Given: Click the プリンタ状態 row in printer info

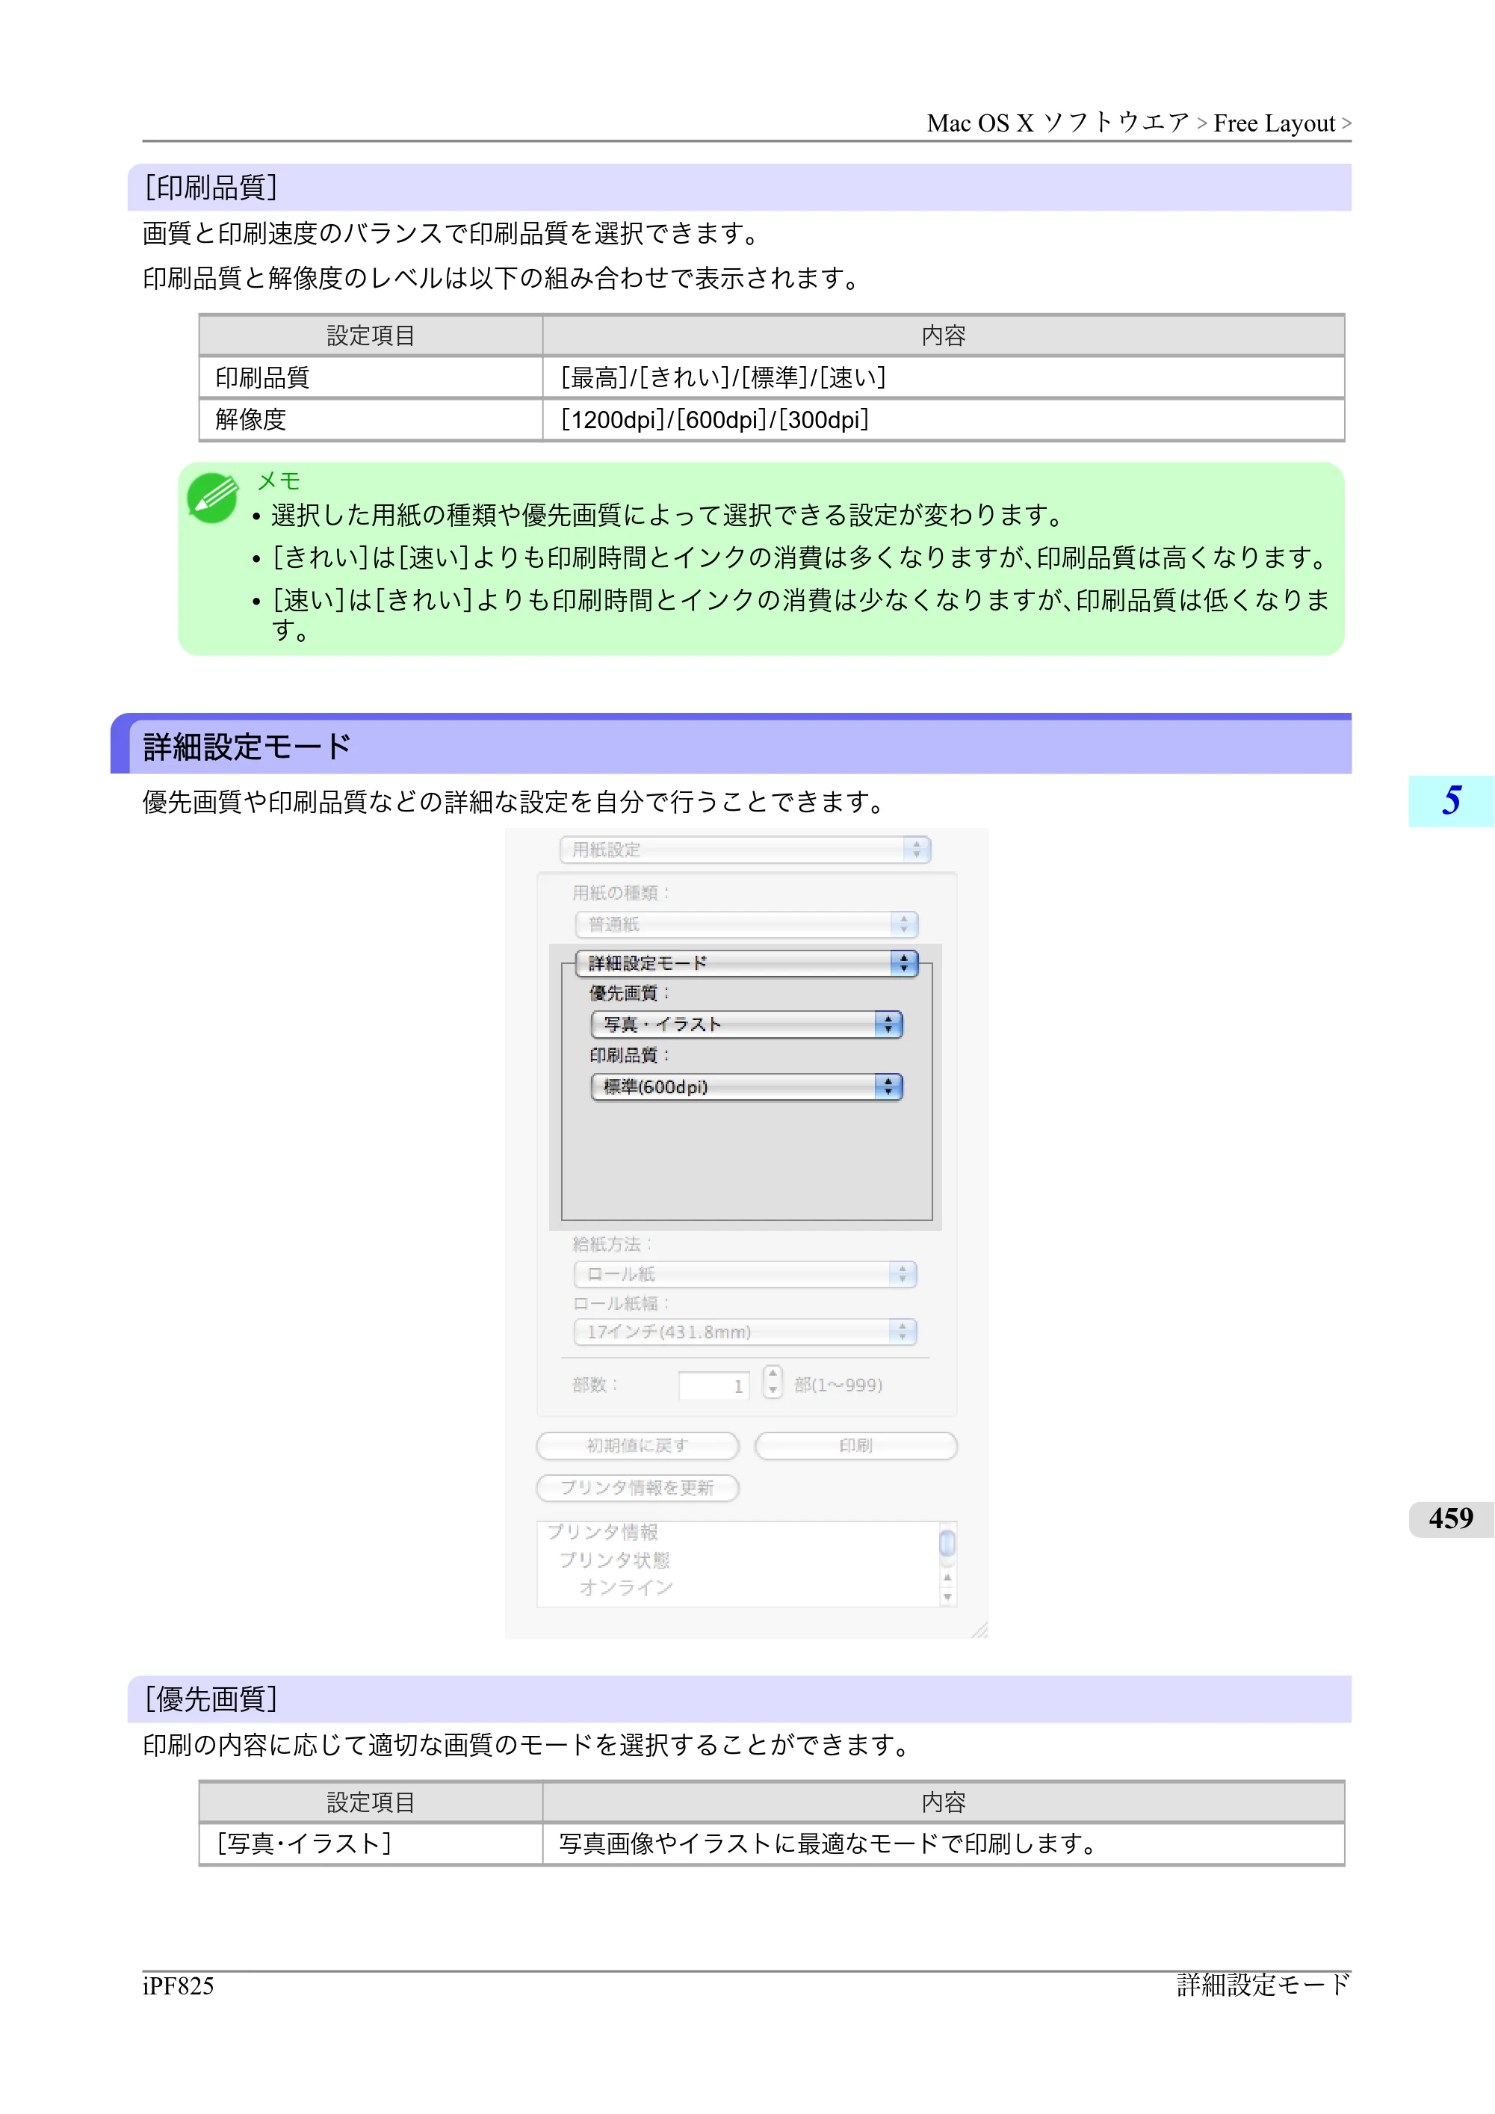Looking at the screenshot, I should point(614,1560).
